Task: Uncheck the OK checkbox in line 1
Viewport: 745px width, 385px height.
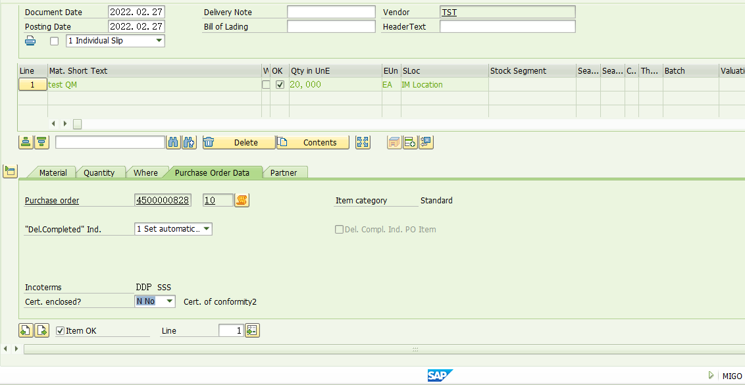Action: click(280, 85)
